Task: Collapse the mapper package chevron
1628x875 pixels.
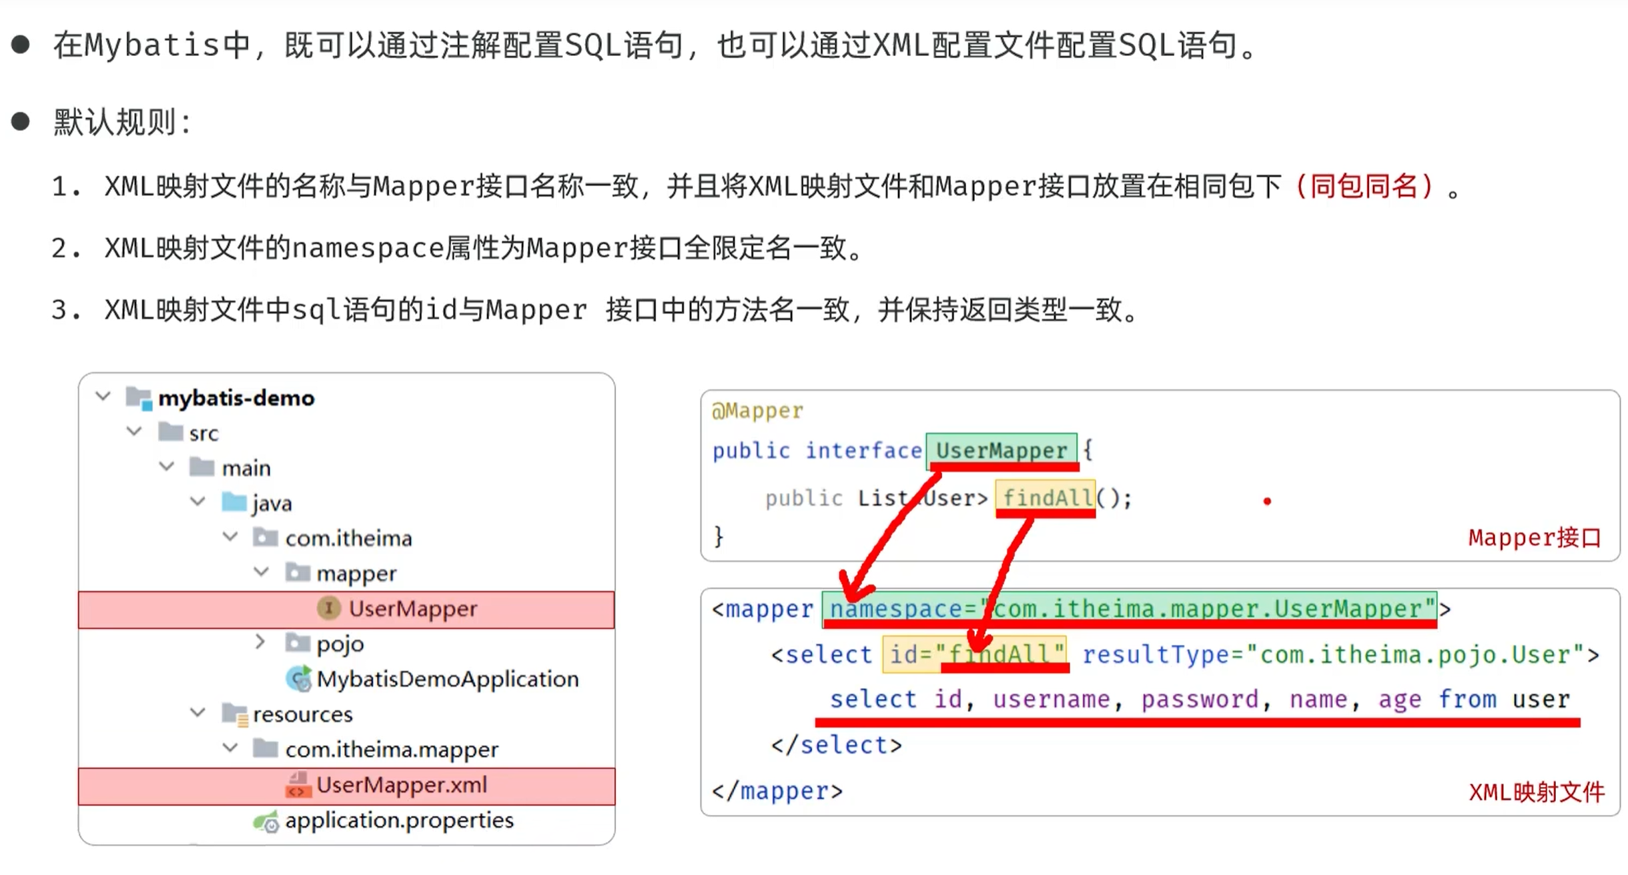Action: (x=262, y=572)
